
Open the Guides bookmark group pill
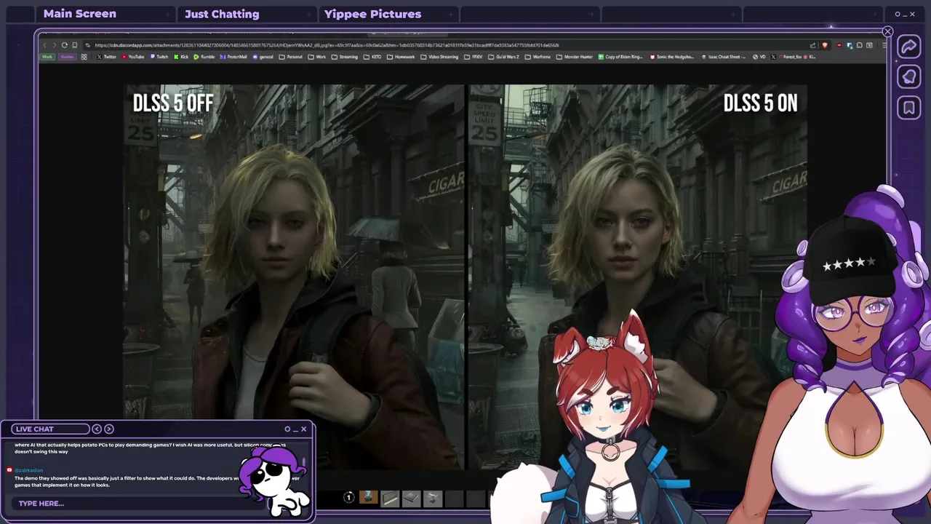[x=67, y=57]
